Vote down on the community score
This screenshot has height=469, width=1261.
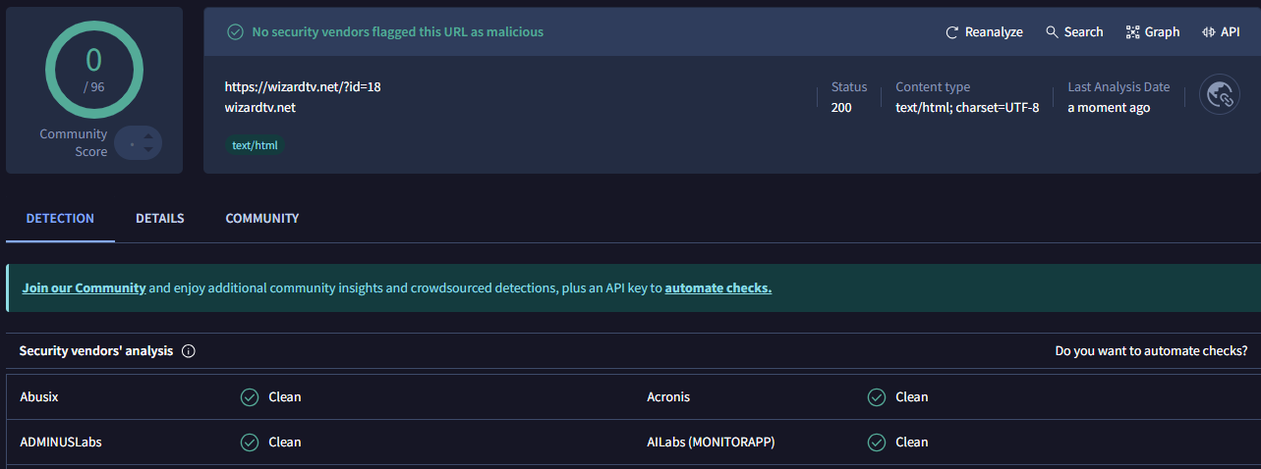[x=148, y=150]
